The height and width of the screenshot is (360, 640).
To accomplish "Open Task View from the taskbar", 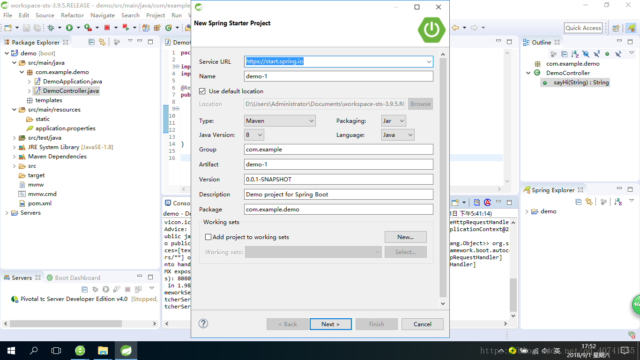I will pos(56,351).
